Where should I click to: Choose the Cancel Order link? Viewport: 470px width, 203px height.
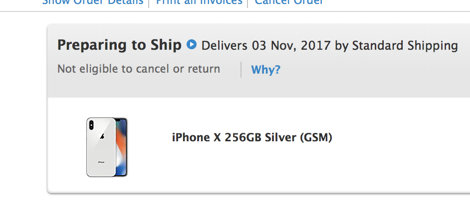coord(288,2)
